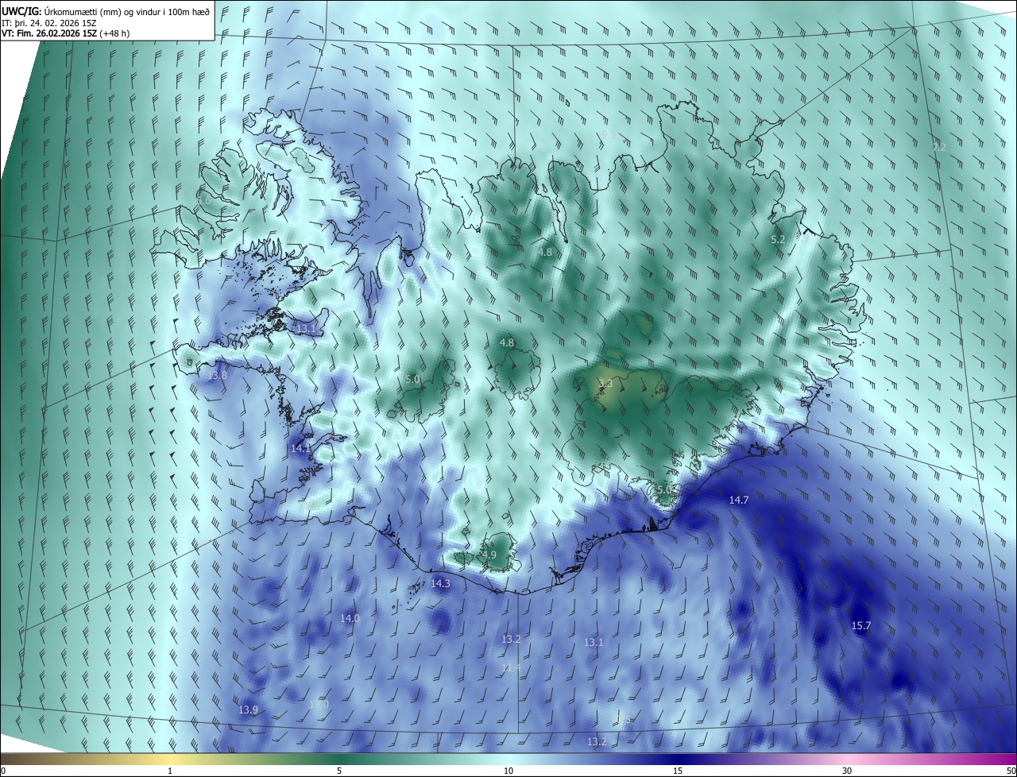The image size is (1017, 777).
Task: Click the 14.7 value label on the map
Action: pos(739,500)
